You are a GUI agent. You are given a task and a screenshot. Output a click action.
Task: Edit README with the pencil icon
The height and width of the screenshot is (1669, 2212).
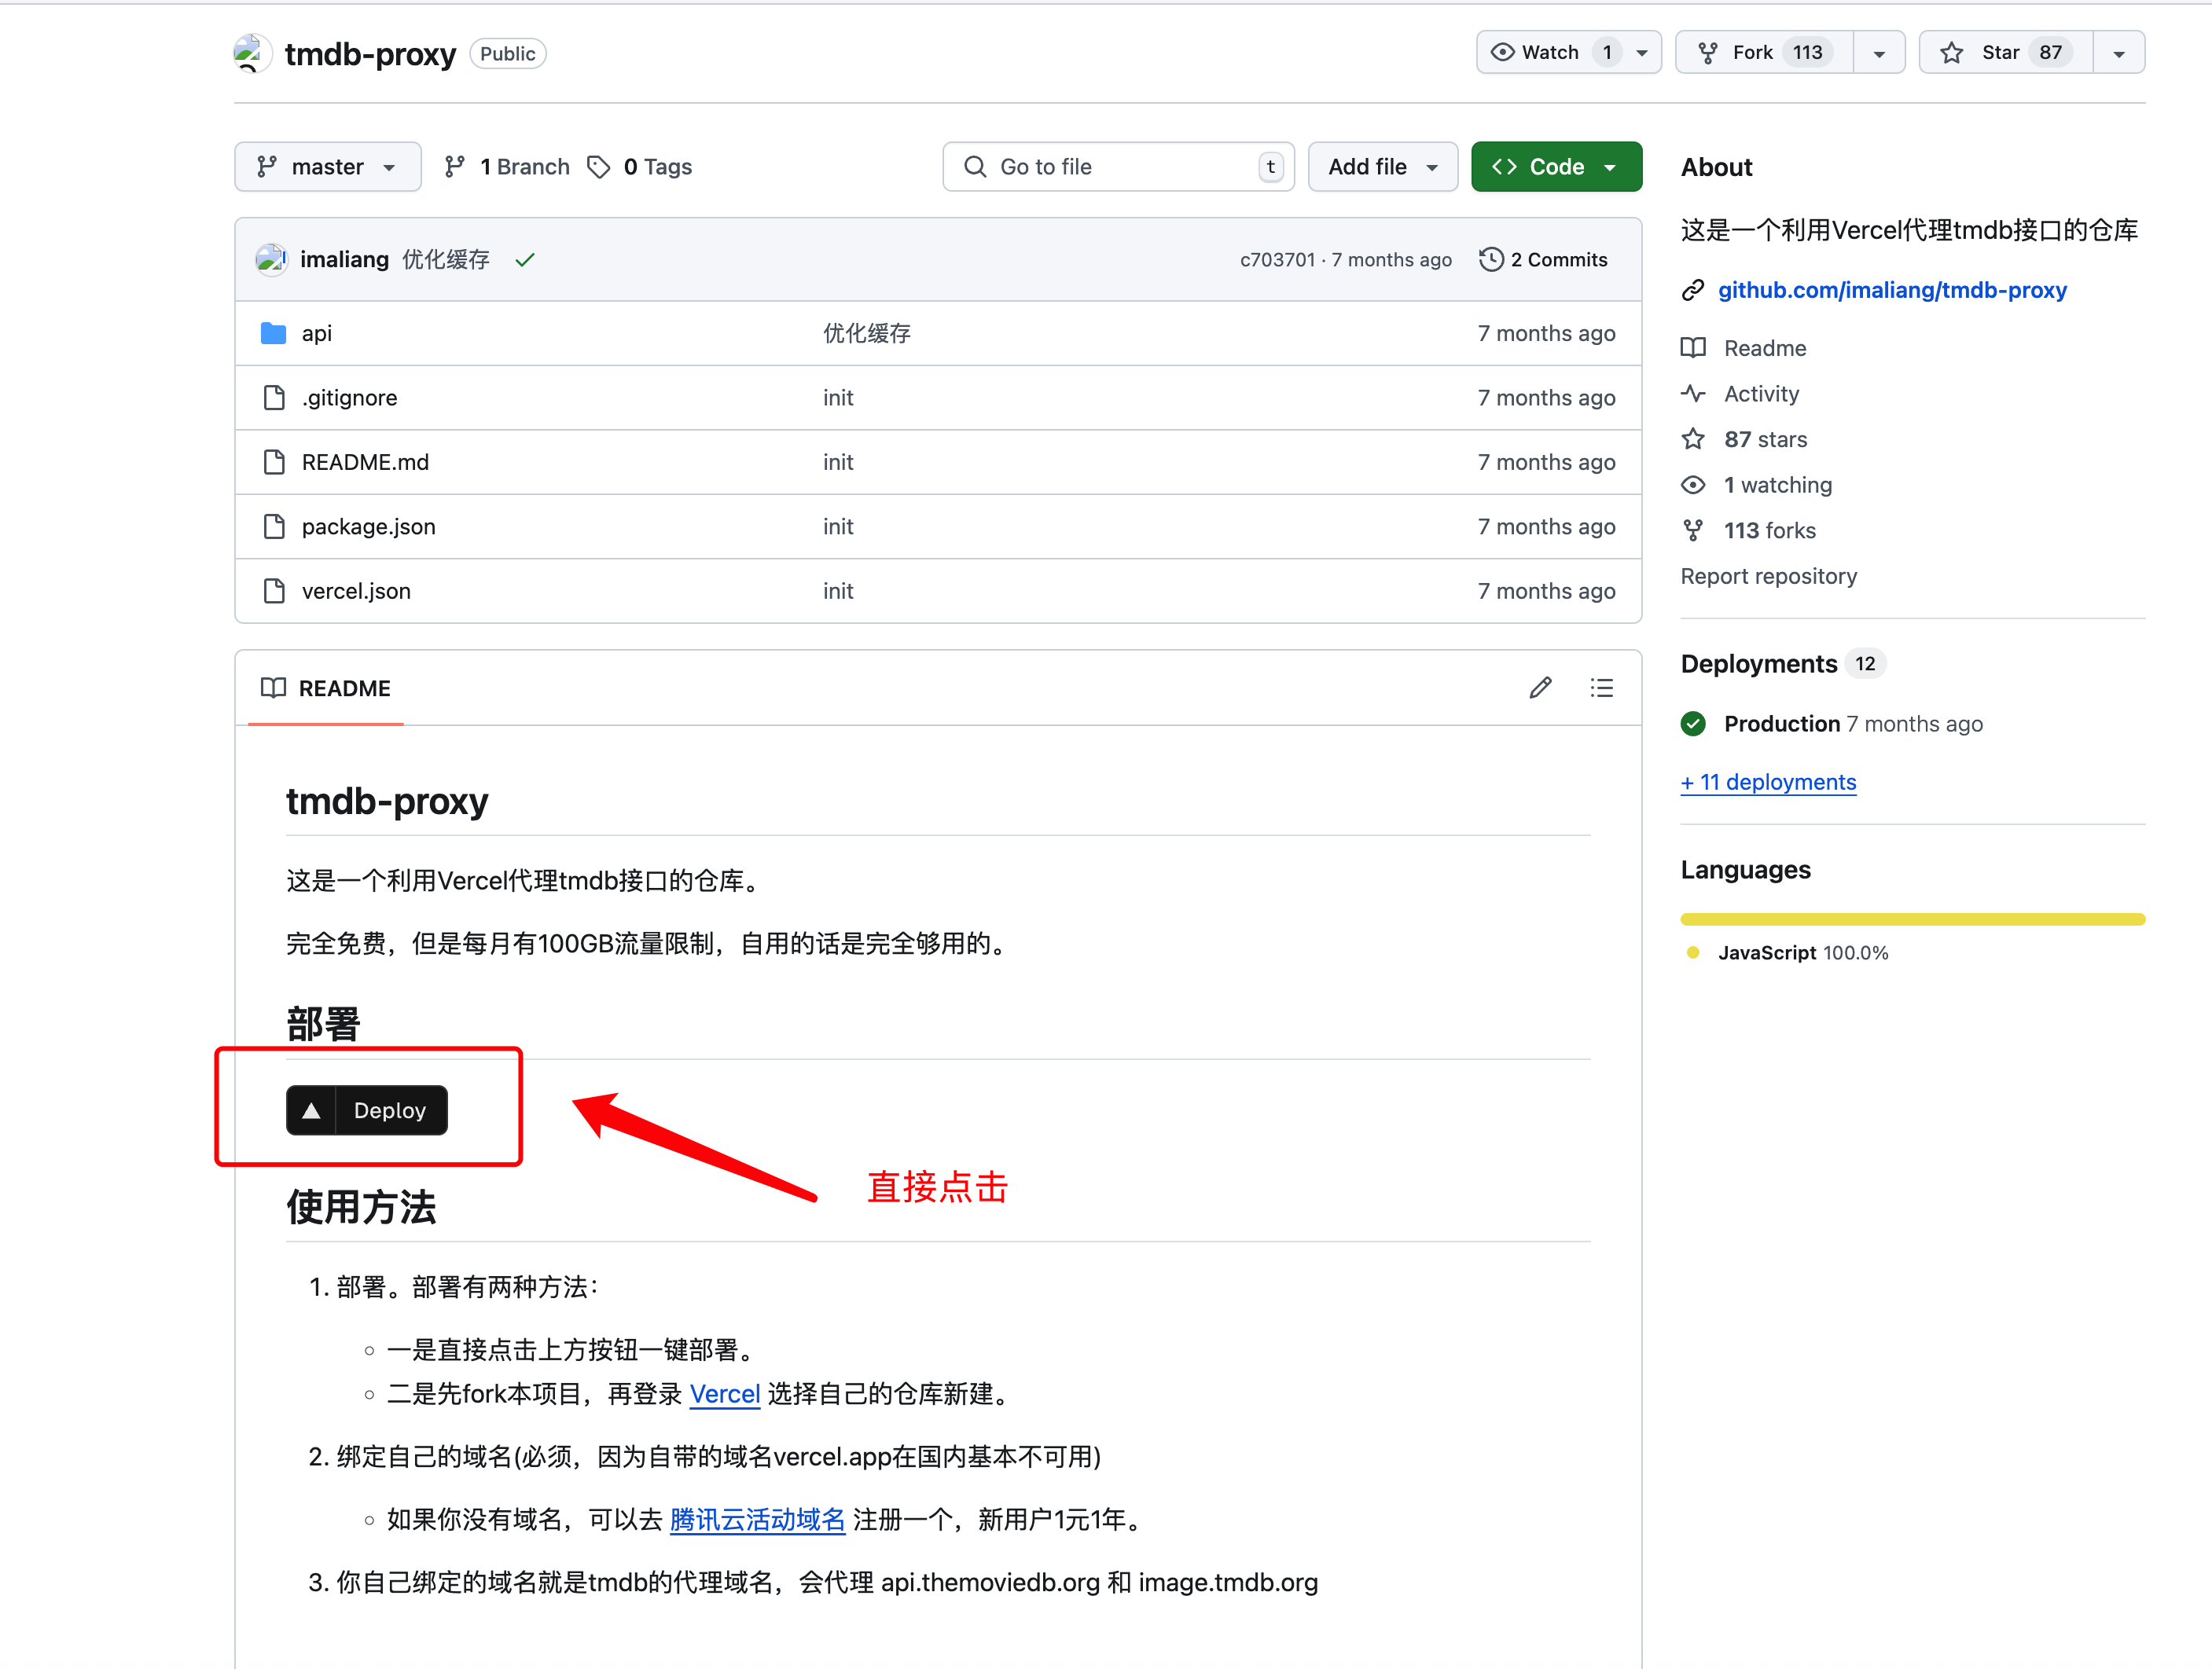click(1540, 688)
